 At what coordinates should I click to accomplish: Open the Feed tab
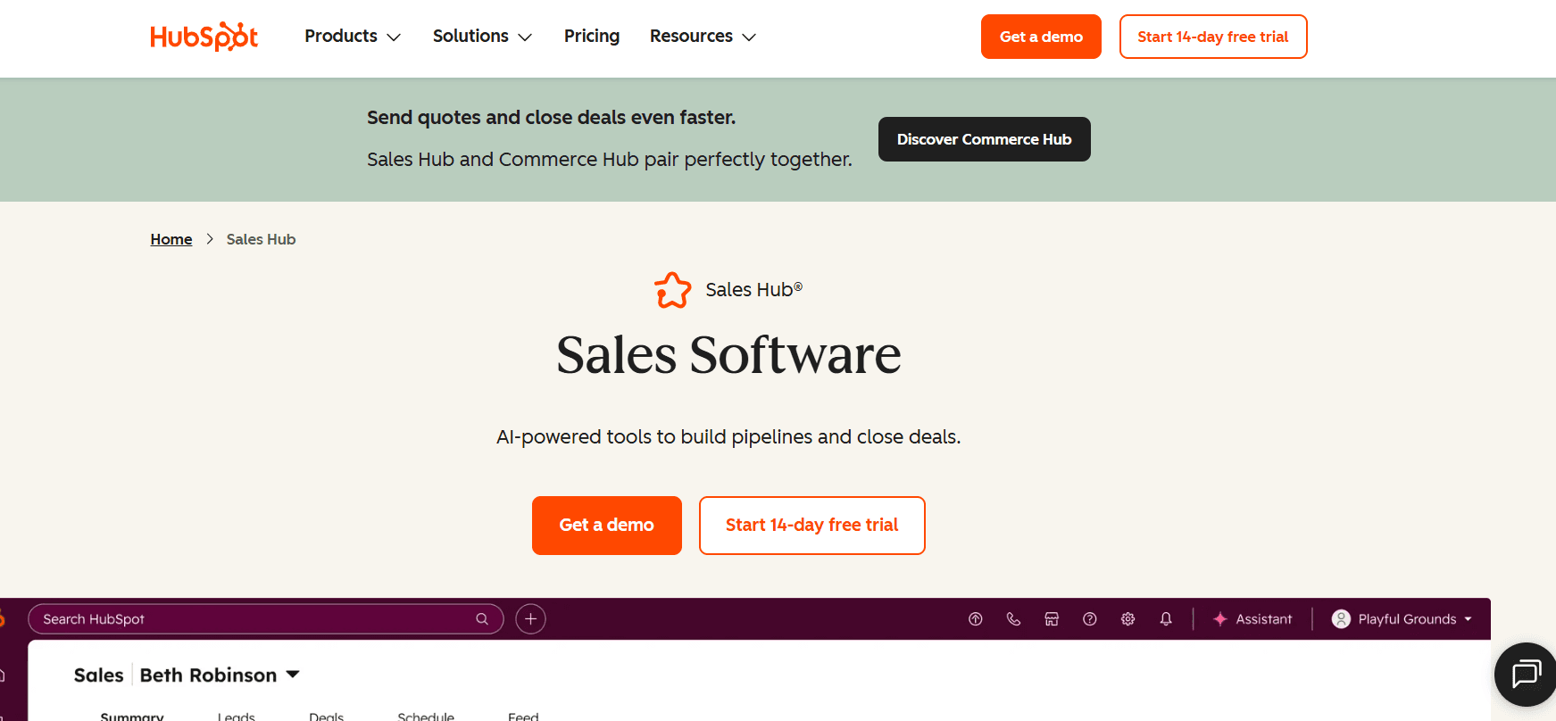523,716
